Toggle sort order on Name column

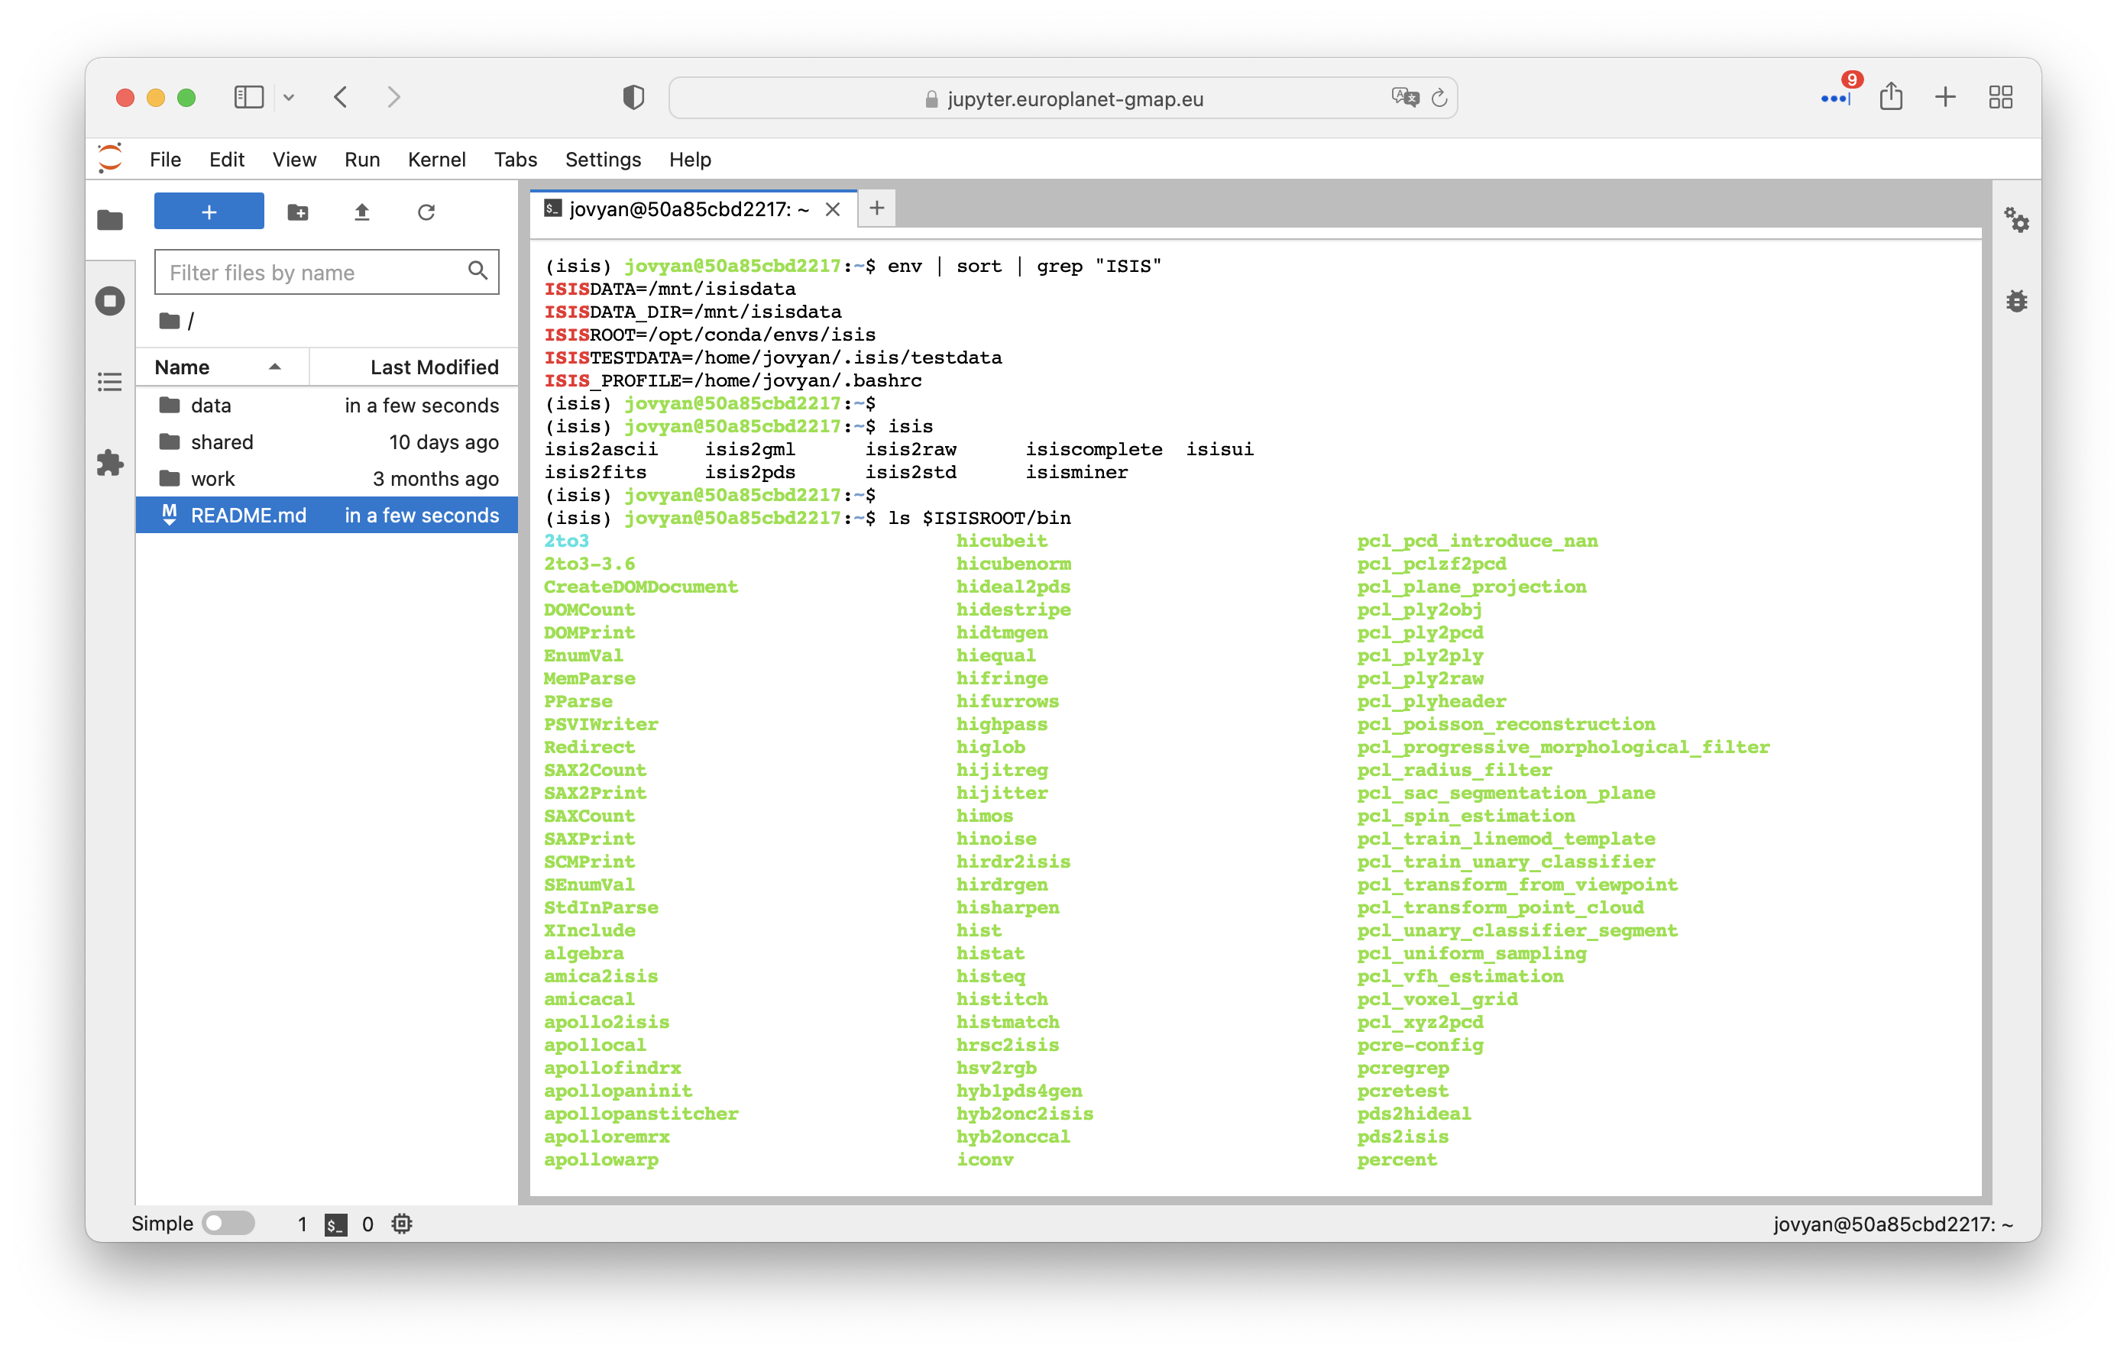(222, 367)
